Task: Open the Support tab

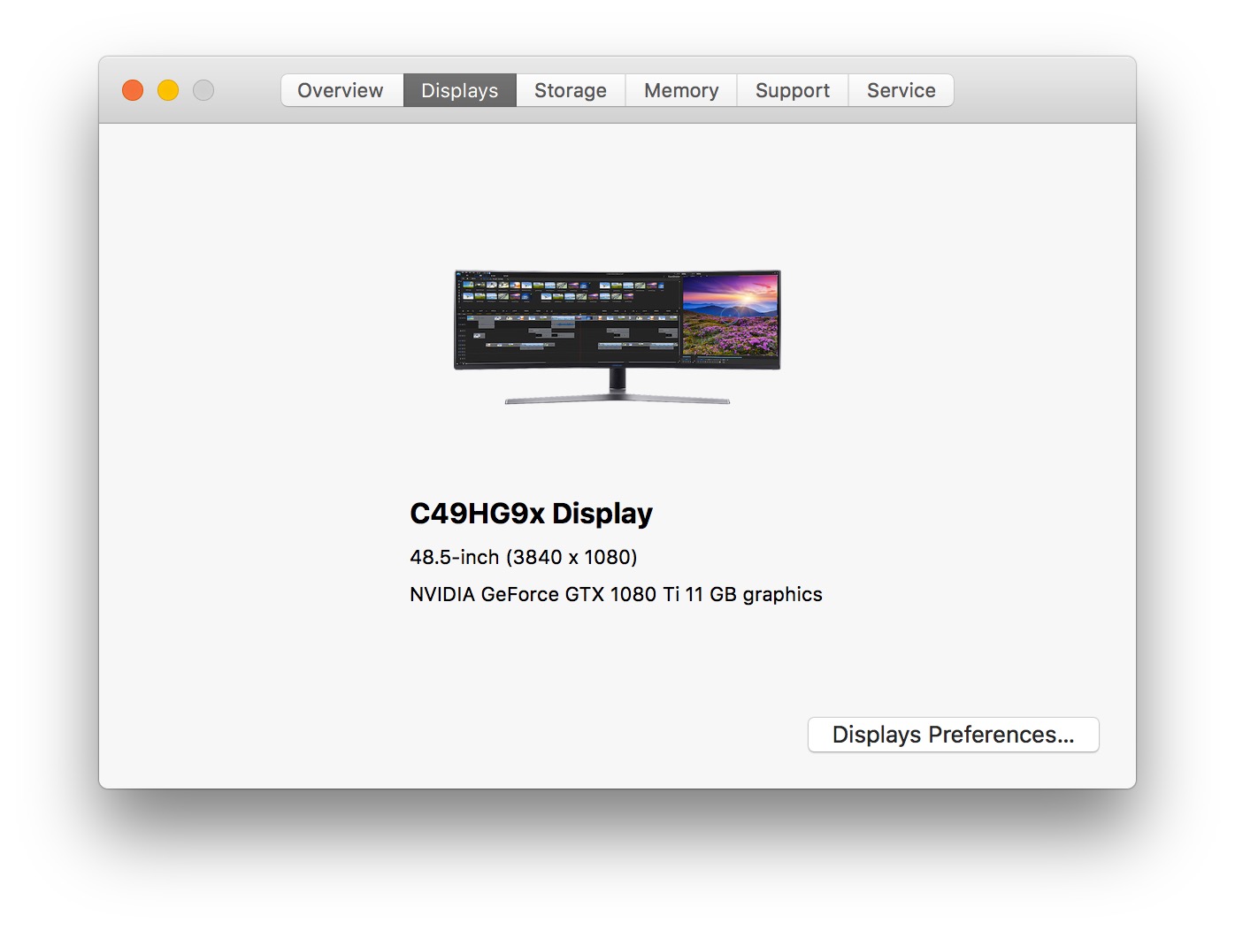Action: click(x=793, y=90)
